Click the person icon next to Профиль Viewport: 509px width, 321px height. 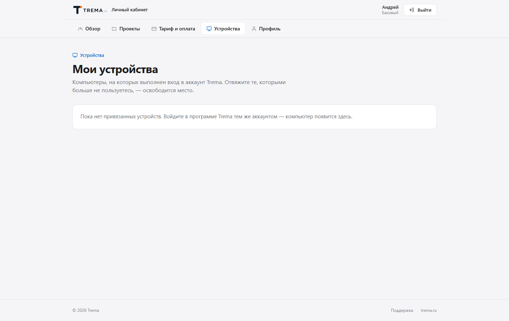[254, 29]
